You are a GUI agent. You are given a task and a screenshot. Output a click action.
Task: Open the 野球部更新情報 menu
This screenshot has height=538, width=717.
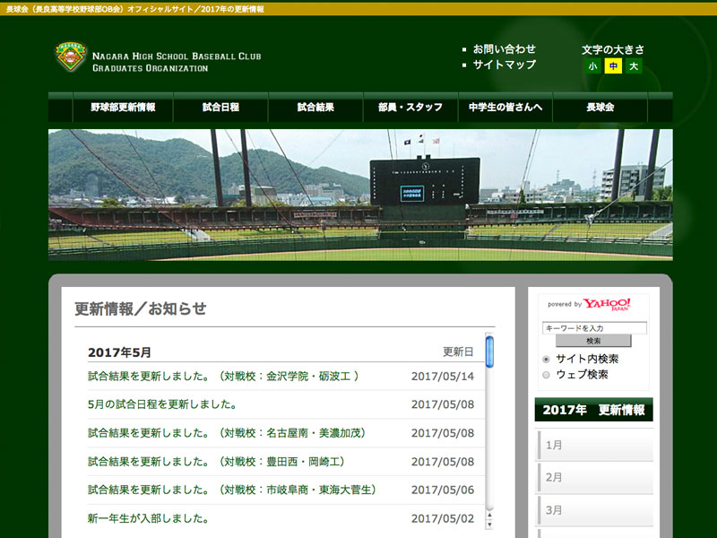tap(123, 108)
